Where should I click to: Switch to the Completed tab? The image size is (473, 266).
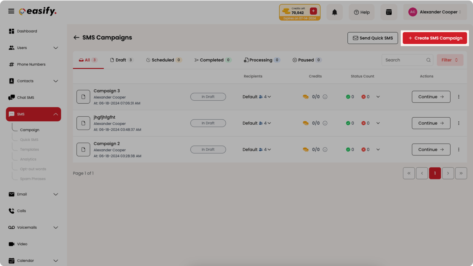pyautogui.click(x=213, y=60)
